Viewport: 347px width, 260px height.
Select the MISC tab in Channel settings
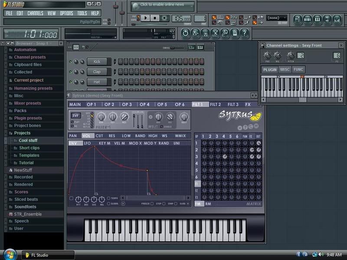click(x=285, y=69)
